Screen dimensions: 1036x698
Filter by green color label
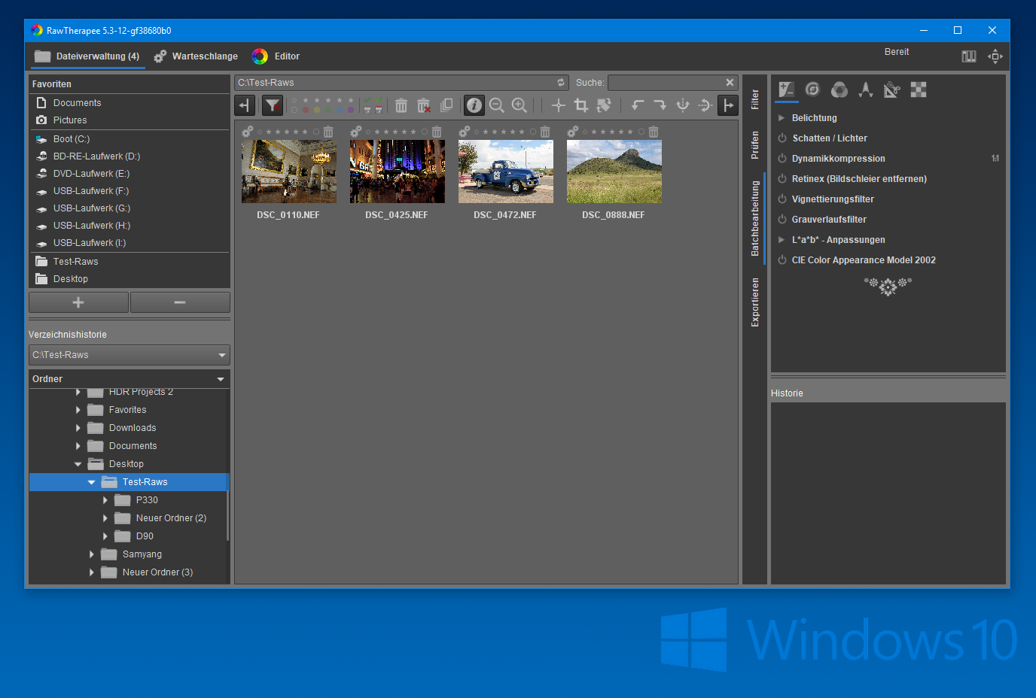(x=328, y=110)
